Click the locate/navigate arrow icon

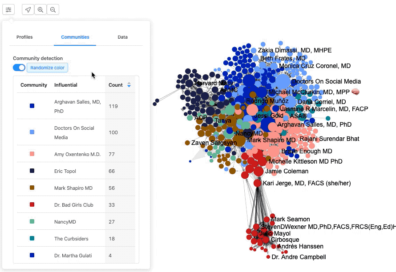28,10
